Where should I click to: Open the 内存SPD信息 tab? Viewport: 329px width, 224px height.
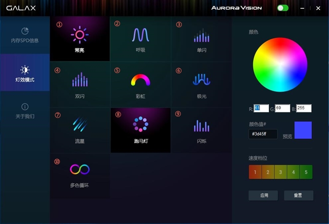coord(25,35)
